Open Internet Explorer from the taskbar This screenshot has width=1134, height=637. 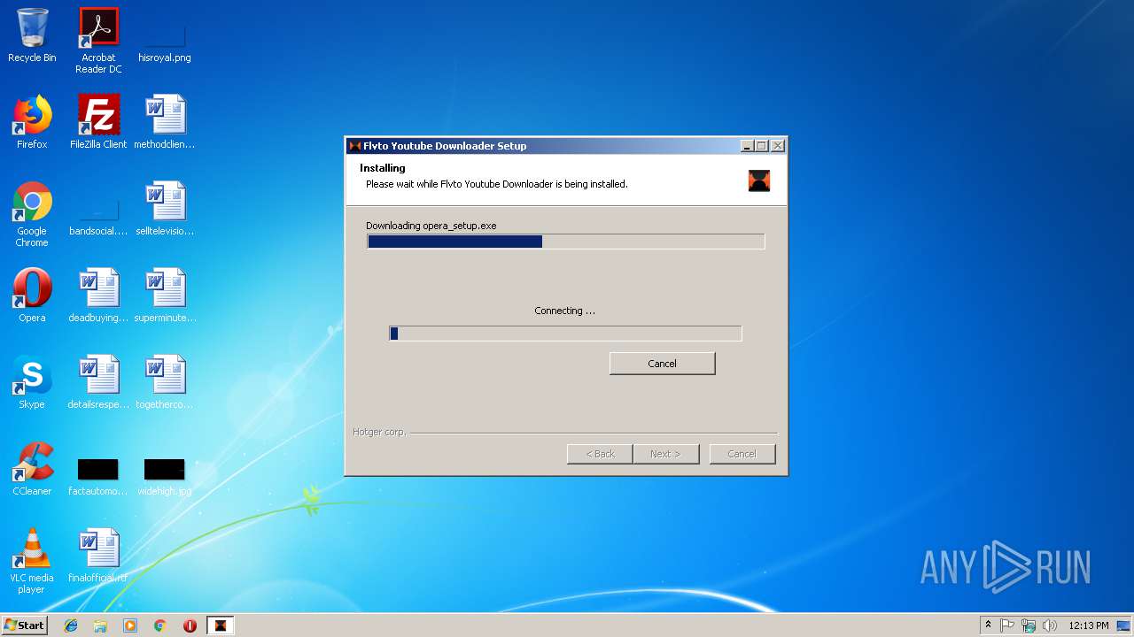pyautogui.click(x=71, y=625)
